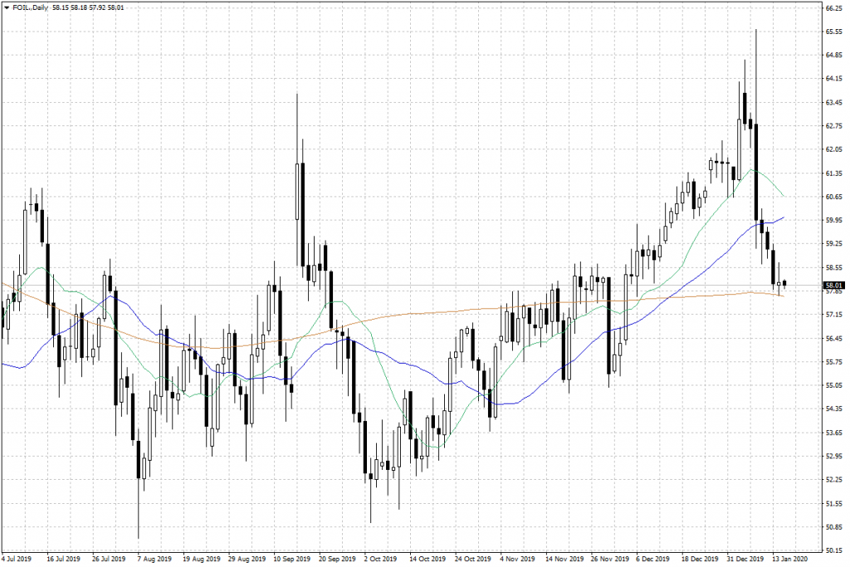This screenshot has width=850, height=567.
Task: Click the 50.85 price axis label
Action: (833, 527)
